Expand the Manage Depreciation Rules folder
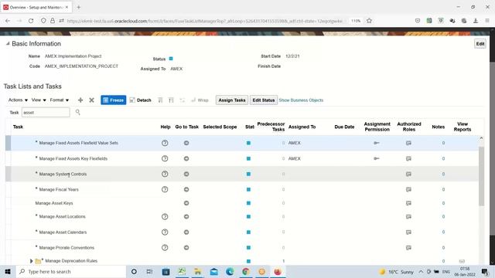Image resolution: width=495 pixels, height=278 pixels. tap(31, 261)
